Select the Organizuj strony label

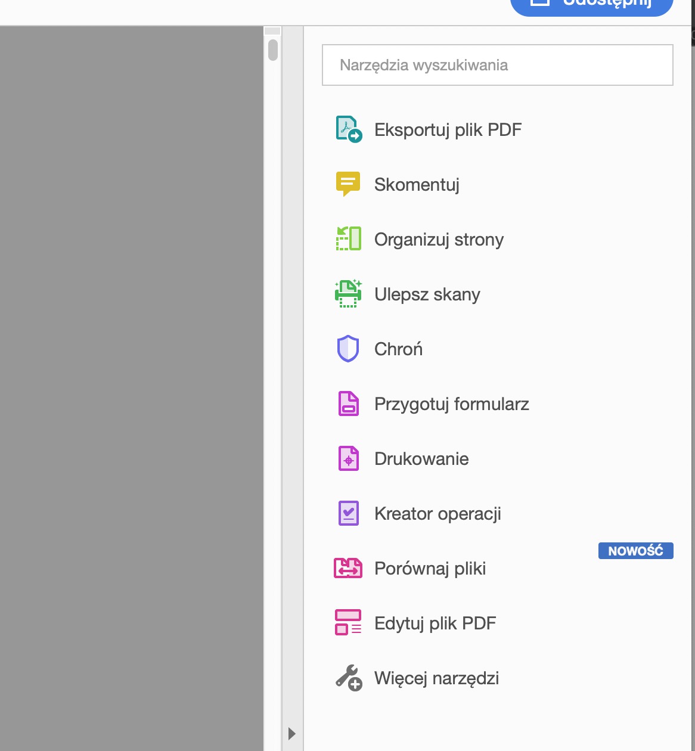click(439, 240)
